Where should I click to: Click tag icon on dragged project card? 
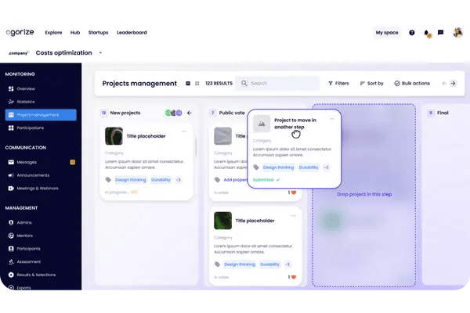256,167
